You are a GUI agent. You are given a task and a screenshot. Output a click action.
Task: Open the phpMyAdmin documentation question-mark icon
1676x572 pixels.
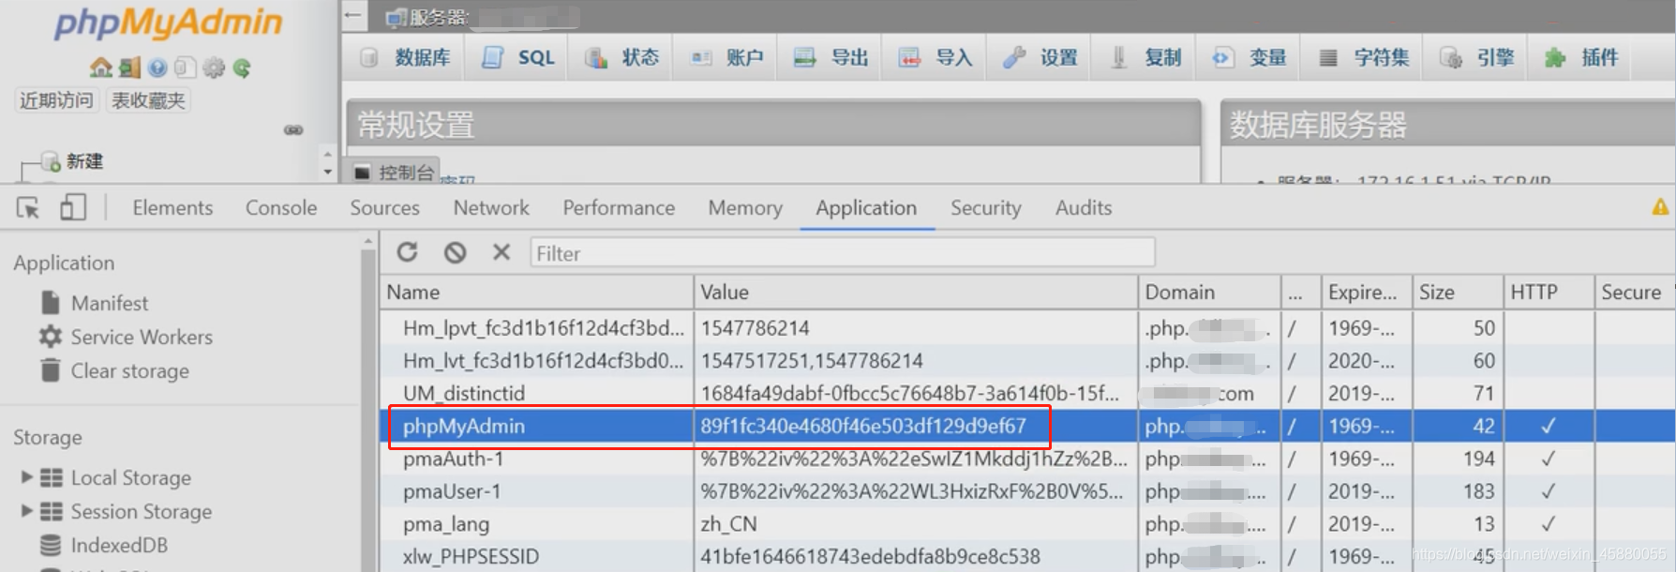click(x=157, y=68)
